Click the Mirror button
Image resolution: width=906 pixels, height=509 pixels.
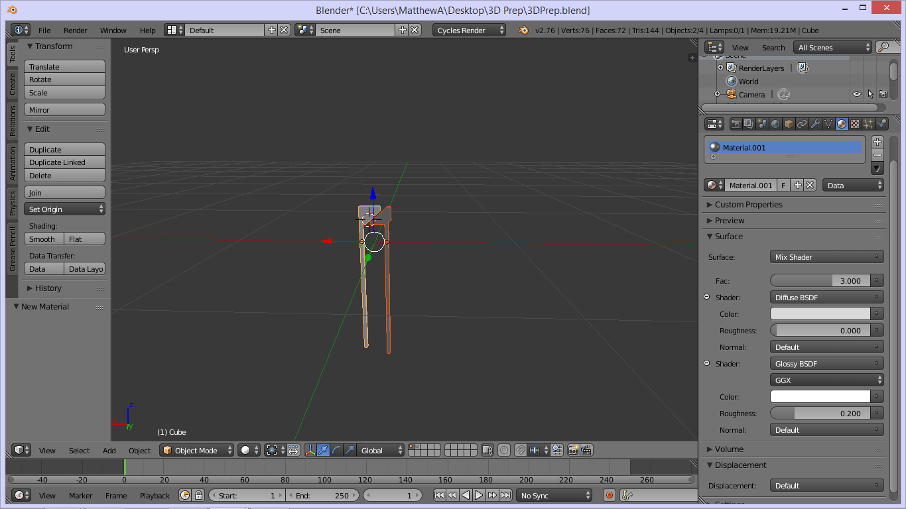64,109
